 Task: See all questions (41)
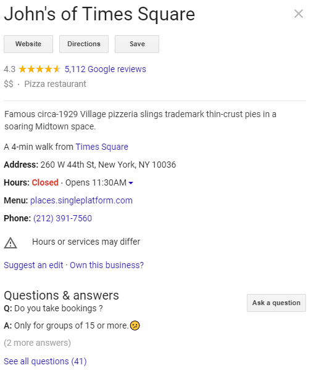[x=45, y=361]
